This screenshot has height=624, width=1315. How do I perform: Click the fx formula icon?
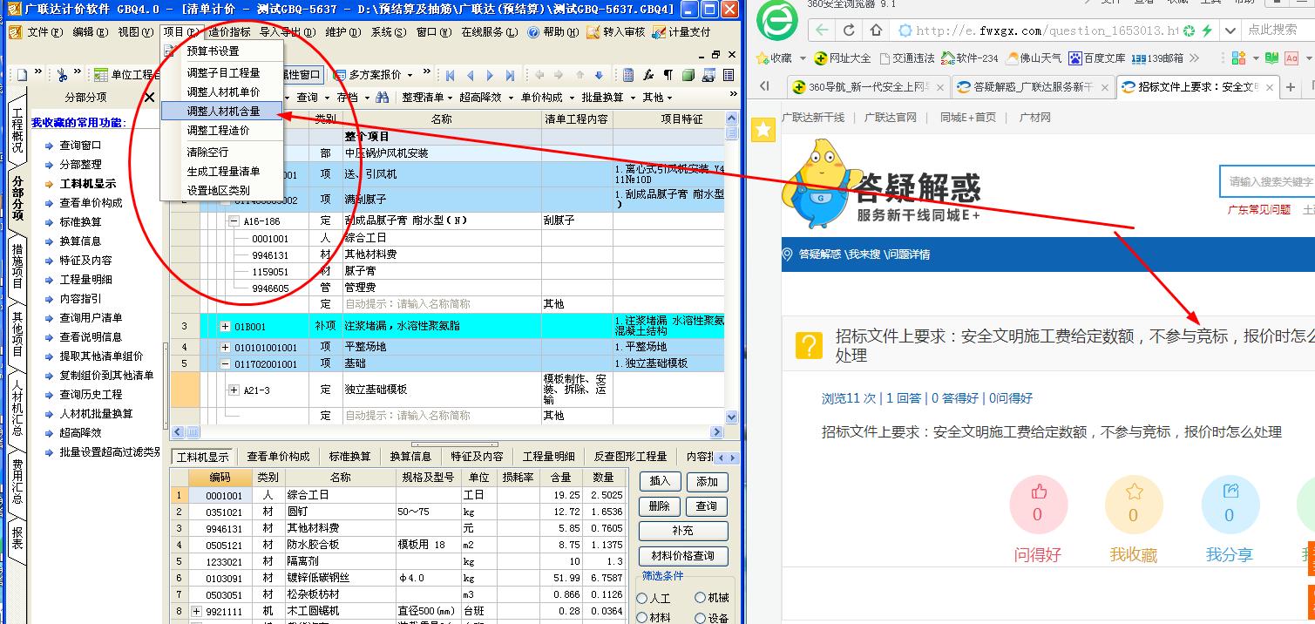649,76
